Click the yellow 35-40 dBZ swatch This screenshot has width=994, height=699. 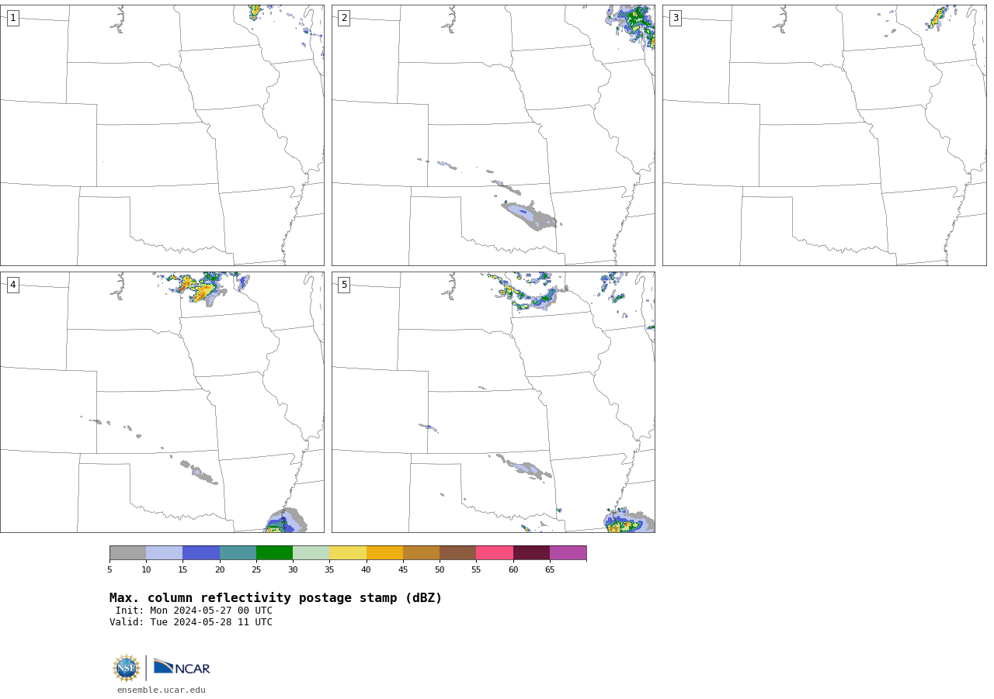(x=348, y=553)
